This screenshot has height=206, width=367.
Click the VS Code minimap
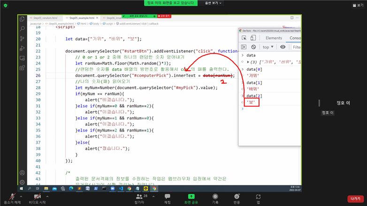(290, 27)
